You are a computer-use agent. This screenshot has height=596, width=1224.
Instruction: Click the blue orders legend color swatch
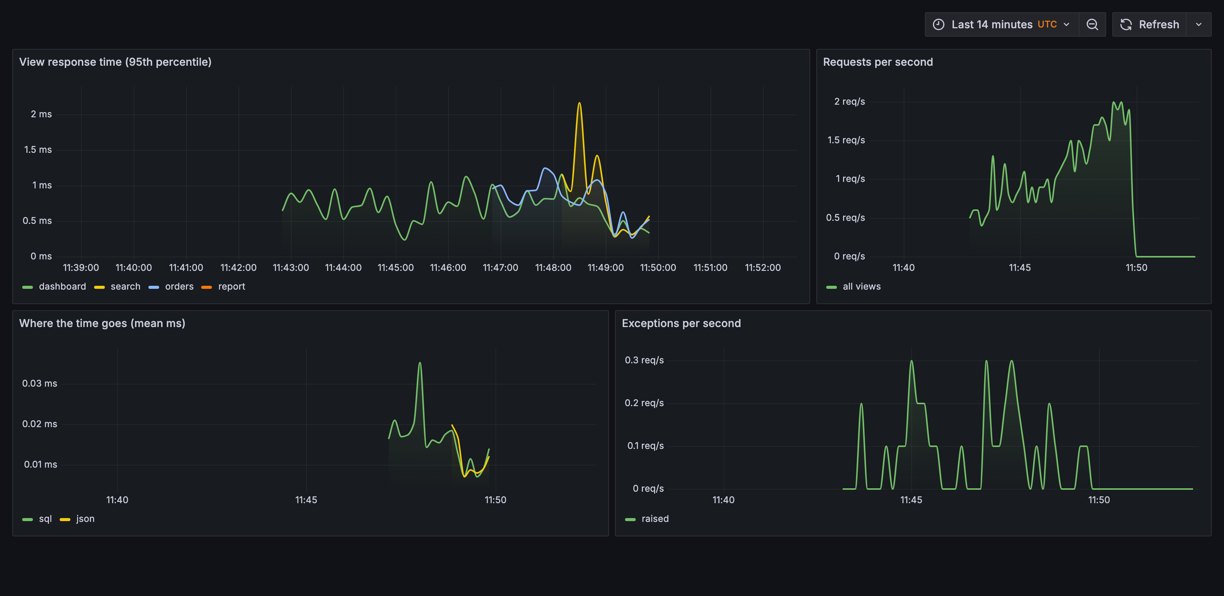pyautogui.click(x=153, y=287)
